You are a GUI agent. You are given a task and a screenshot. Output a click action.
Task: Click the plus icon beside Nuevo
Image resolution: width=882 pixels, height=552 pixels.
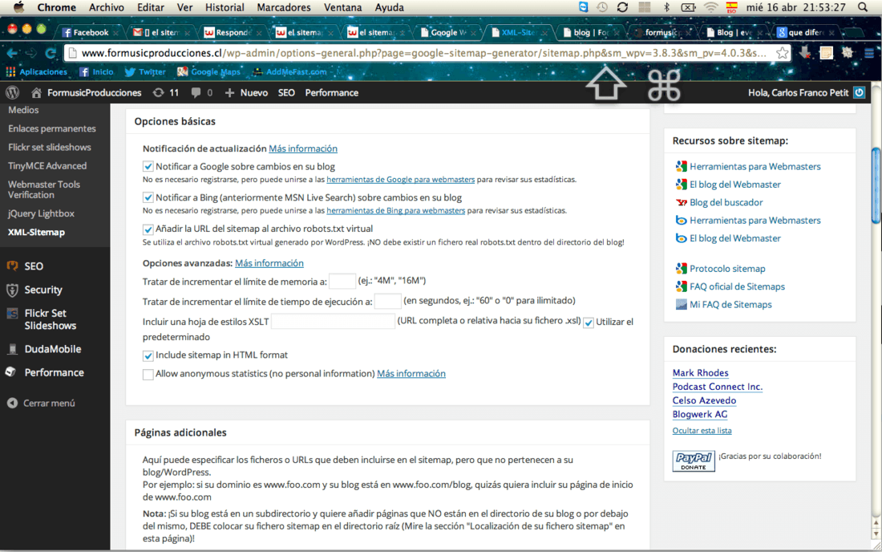229,92
